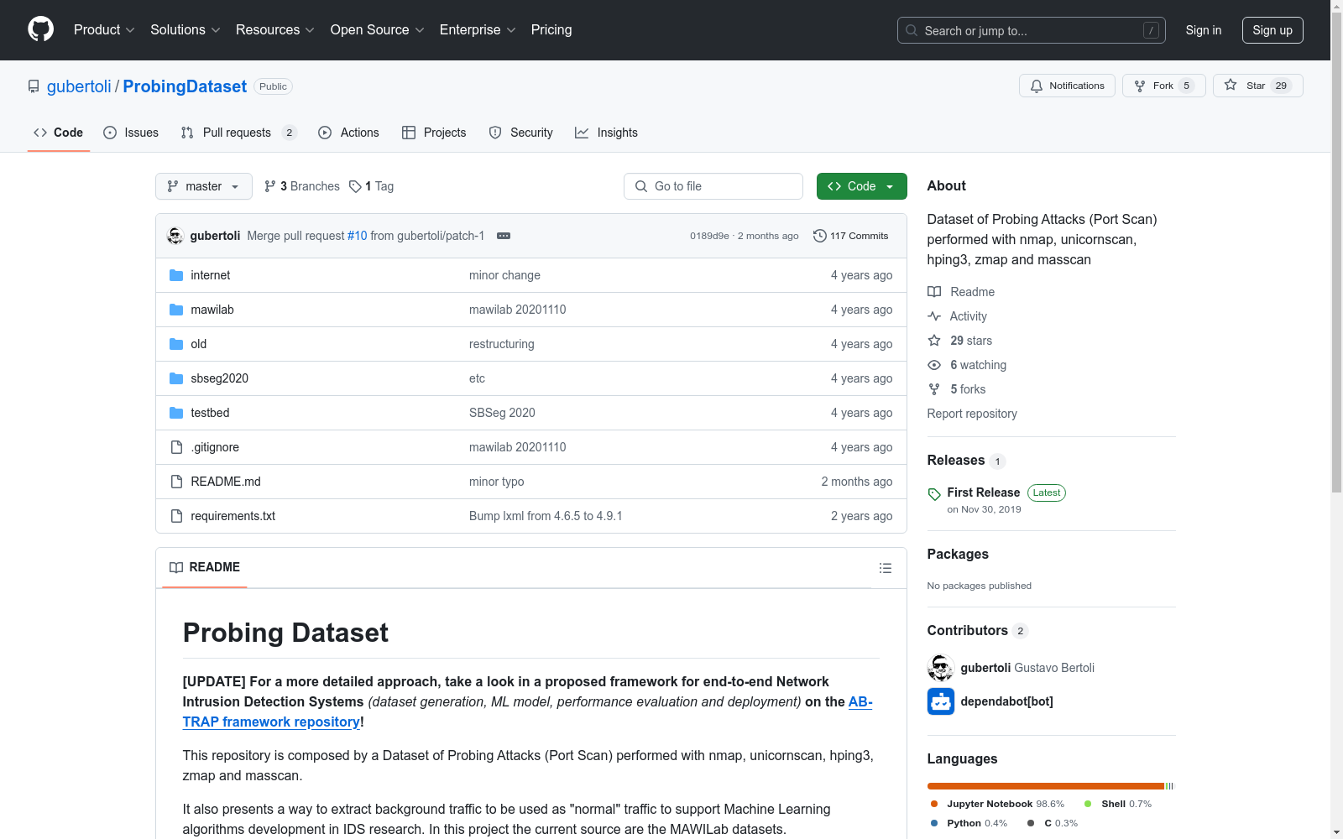Open the README outline menu icon
1343x839 pixels.
pyautogui.click(x=885, y=568)
